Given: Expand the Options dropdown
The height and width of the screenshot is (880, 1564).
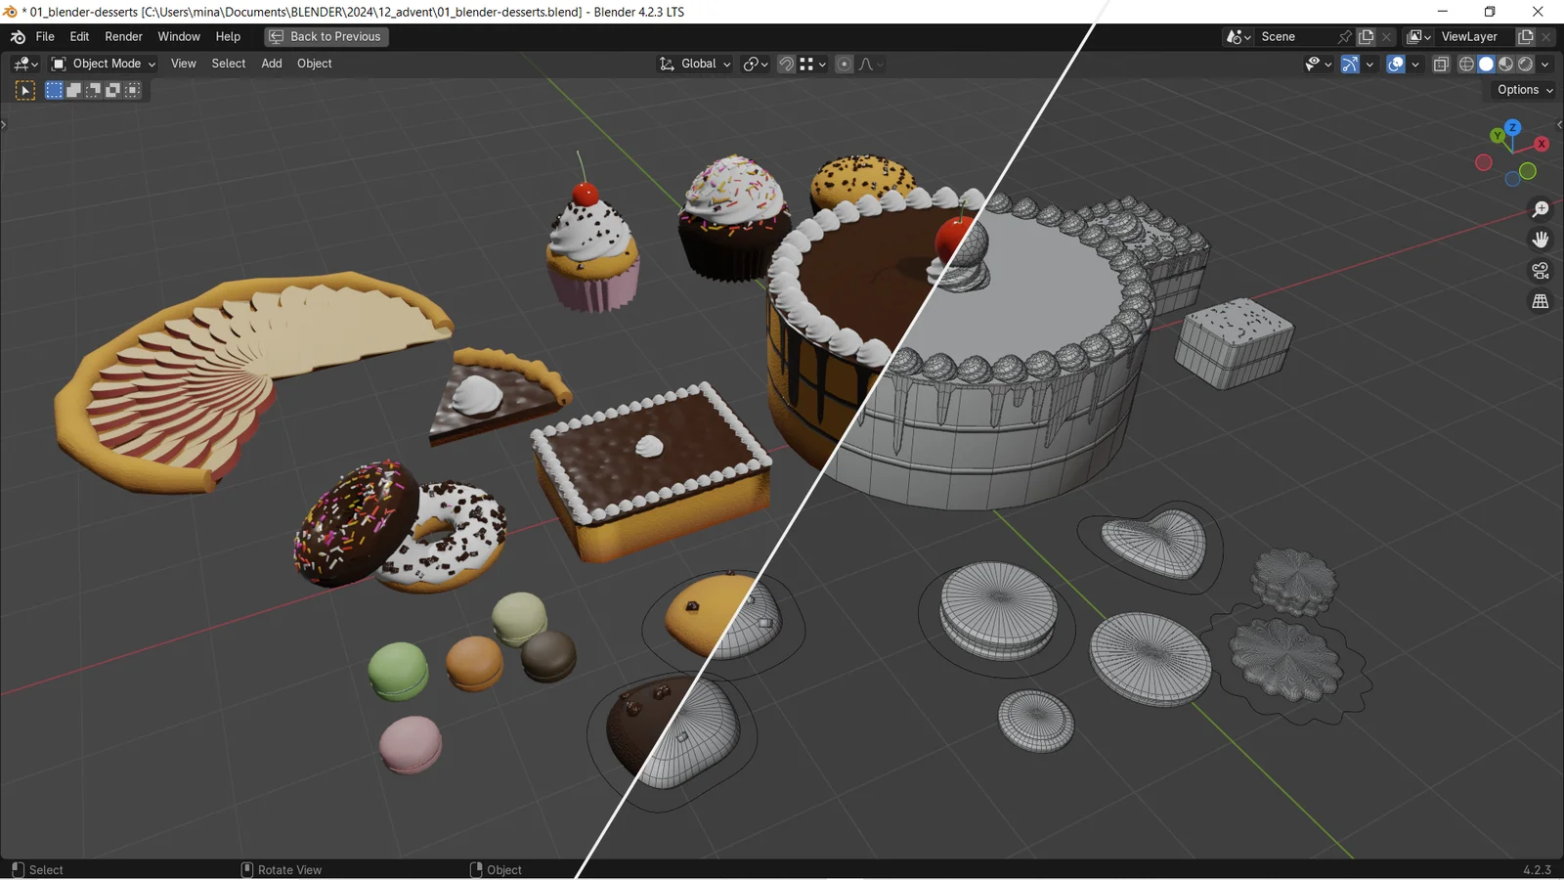Looking at the screenshot, I should pos(1521,89).
